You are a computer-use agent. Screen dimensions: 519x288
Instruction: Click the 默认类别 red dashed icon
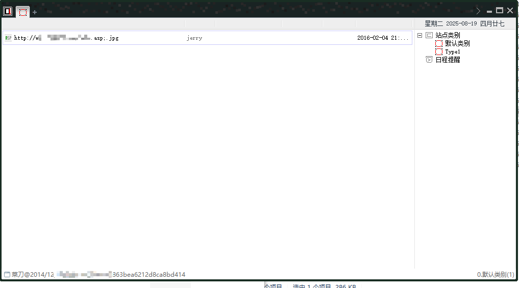point(439,44)
